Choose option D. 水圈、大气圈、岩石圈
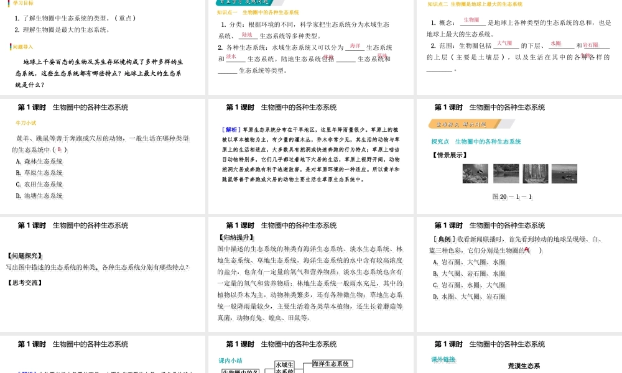622x373 pixels. coord(469,297)
